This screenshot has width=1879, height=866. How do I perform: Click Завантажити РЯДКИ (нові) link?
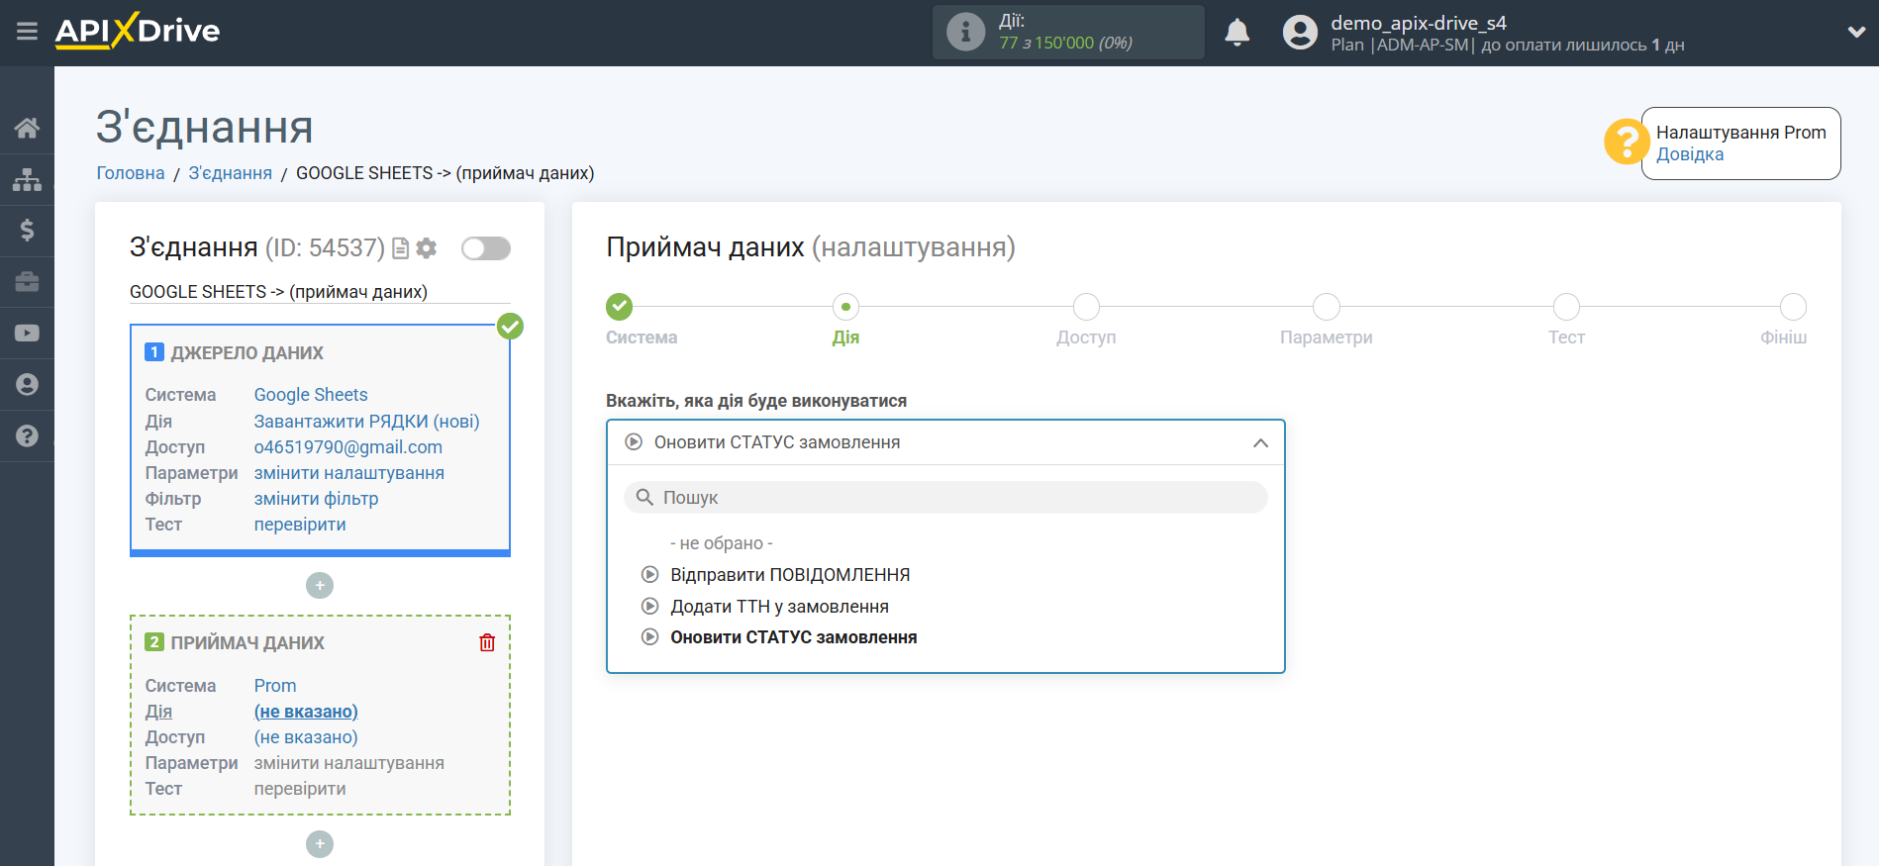[x=366, y=422]
